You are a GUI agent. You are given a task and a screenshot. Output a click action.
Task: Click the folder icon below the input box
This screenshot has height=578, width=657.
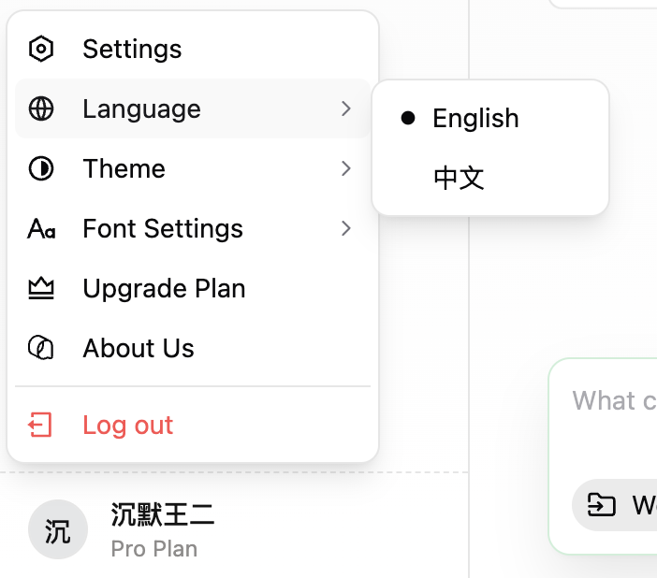[x=601, y=506]
